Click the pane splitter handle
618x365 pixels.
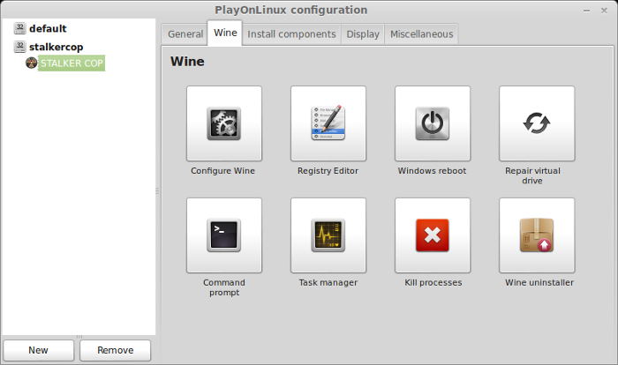157,190
